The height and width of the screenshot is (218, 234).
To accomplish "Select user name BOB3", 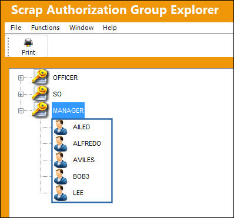I will point(81,176).
